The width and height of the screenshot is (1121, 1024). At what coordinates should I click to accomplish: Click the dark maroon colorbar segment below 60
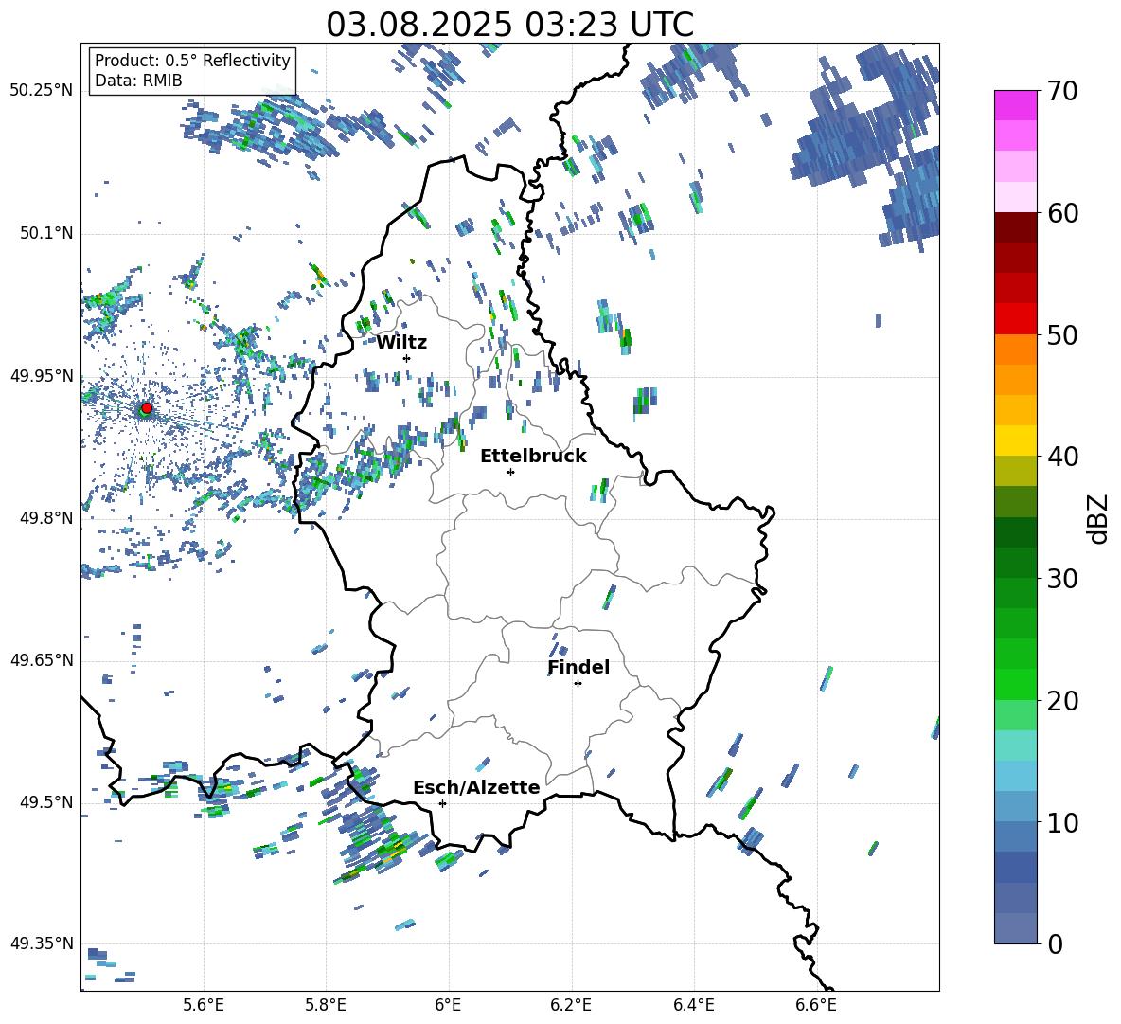pyautogui.click(x=1015, y=226)
